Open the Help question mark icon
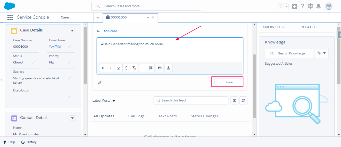 (x=302, y=6)
